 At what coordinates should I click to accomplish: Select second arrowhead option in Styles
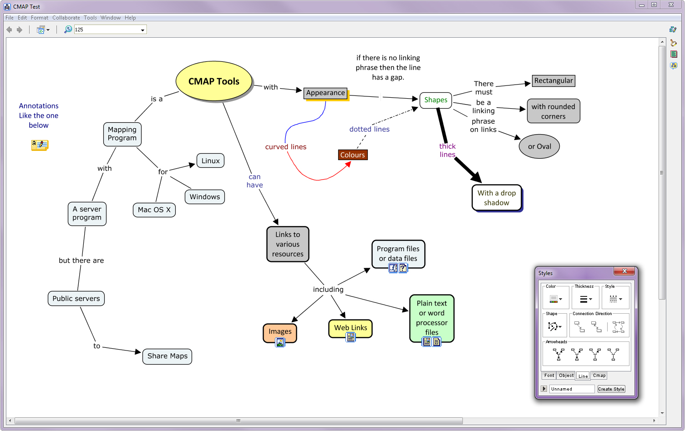pyautogui.click(x=577, y=354)
